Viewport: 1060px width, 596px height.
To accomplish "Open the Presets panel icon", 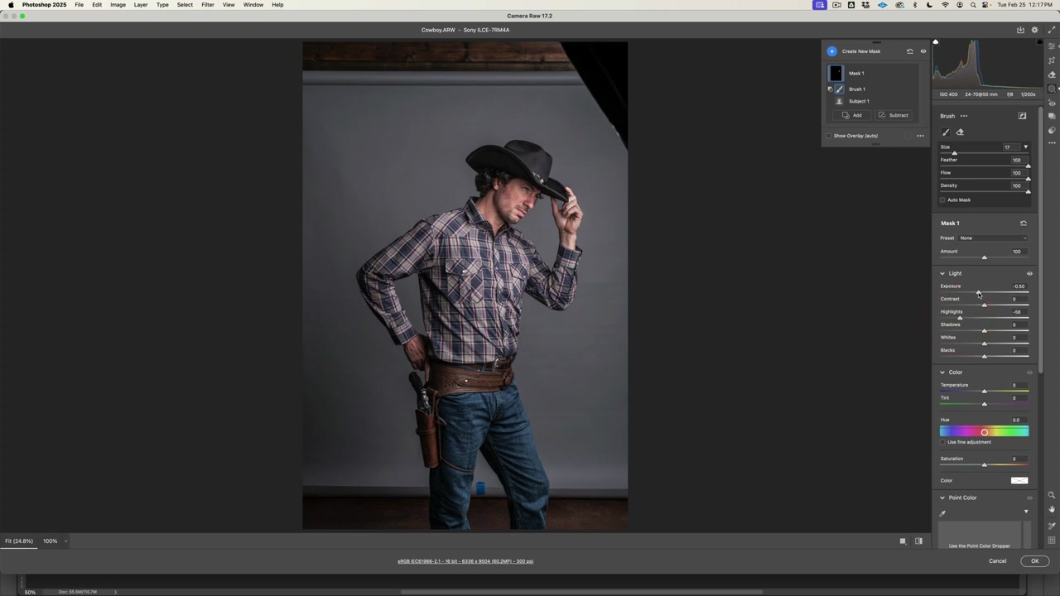I will pos(1052,116).
